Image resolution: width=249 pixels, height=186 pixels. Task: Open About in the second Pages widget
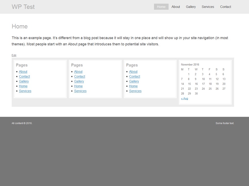click(78, 72)
